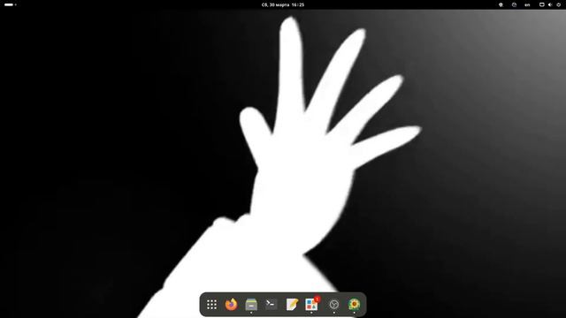Open the power menu icon at top right
This screenshot has width=566, height=318.
[x=559, y=4]
